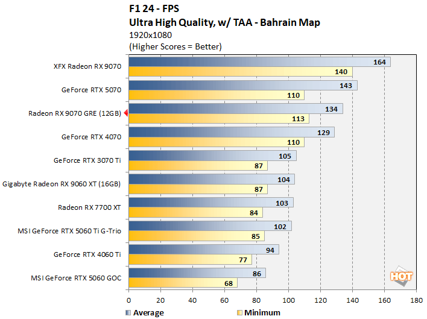The image size is (427, 319).
Task: Click the 100 tick on the x-axis
Action: [x=288, y=300]
